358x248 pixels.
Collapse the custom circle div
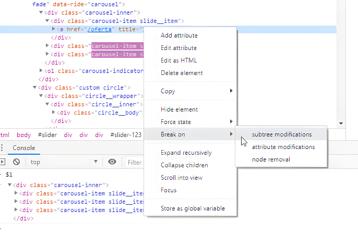click(x=35, y=88)
